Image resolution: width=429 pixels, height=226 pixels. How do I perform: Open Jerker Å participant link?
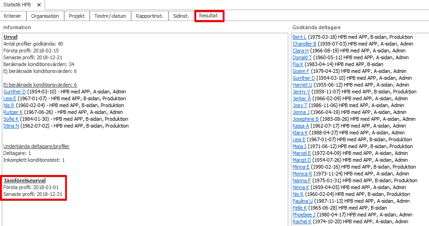pos(301,98)
